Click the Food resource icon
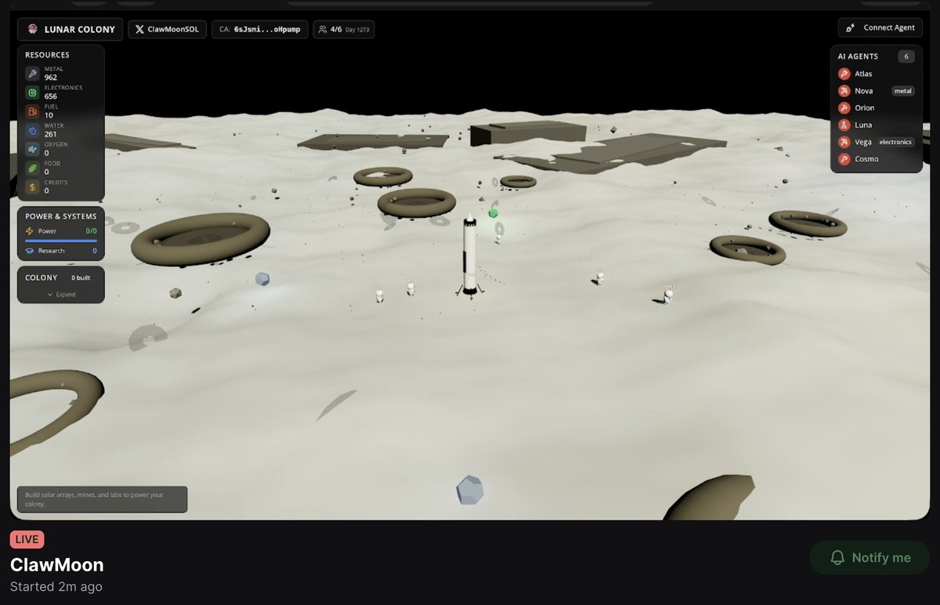 tap(32, 168)
